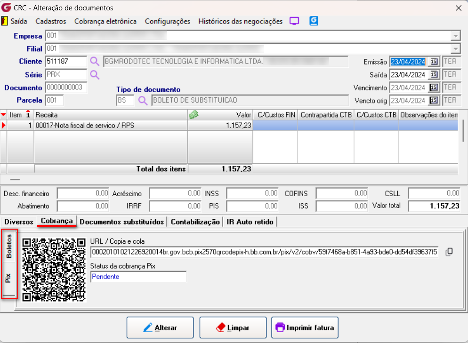
Task: Click the IRRF value field
Action: tap(176, 206)
